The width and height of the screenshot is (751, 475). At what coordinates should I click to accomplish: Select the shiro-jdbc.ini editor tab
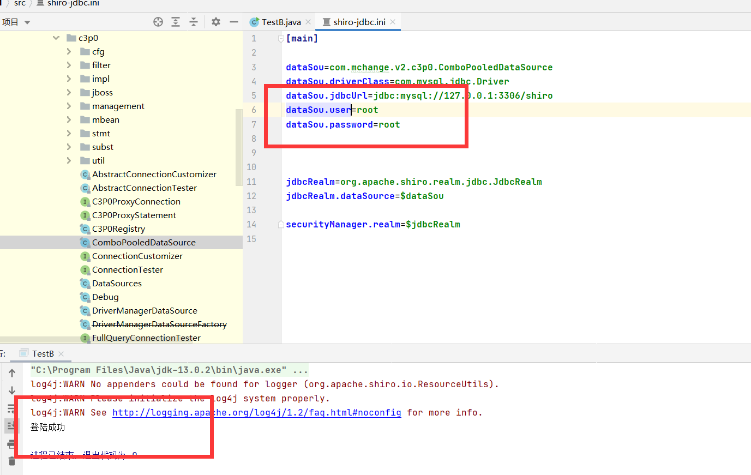point(359,22)
